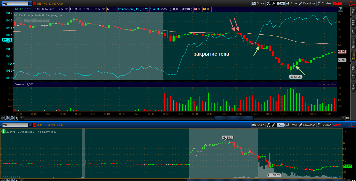Change the 5m timeframe in bottom chart
This screenshot has height=181, width=356.
click(280, 125)
